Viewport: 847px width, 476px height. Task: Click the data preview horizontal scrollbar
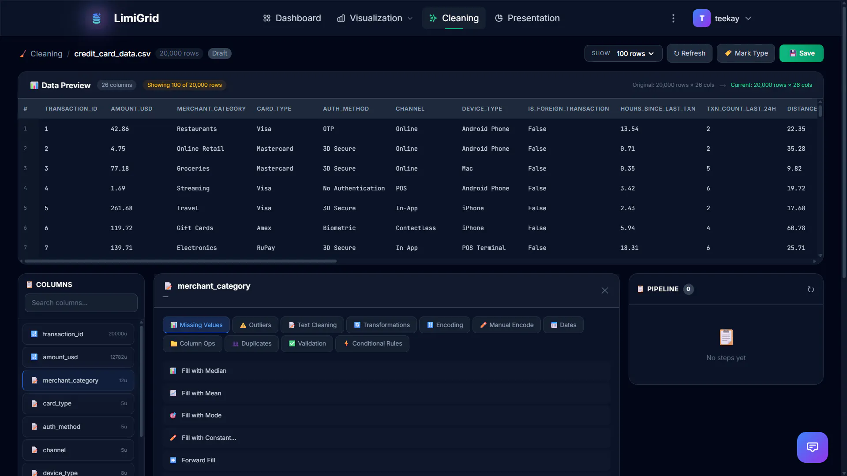pyautogui.click(x=180, y=261)
